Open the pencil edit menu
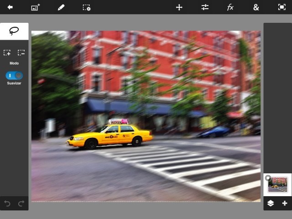292x219 pixels. tap(61, 7)
